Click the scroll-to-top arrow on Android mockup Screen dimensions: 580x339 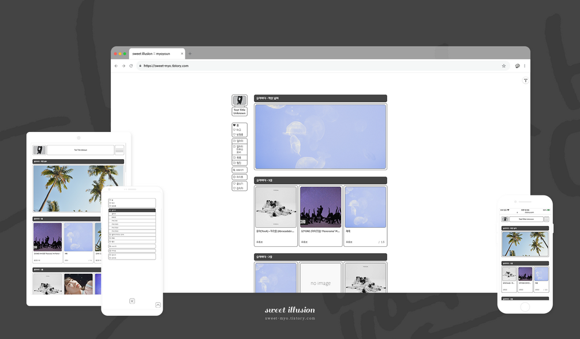(x=158, y=305)
